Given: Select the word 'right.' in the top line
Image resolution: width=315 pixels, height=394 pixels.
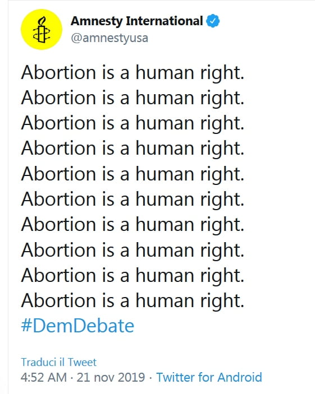Looking at the screenshot, I should pyautogui.click(x=222, y=74).
